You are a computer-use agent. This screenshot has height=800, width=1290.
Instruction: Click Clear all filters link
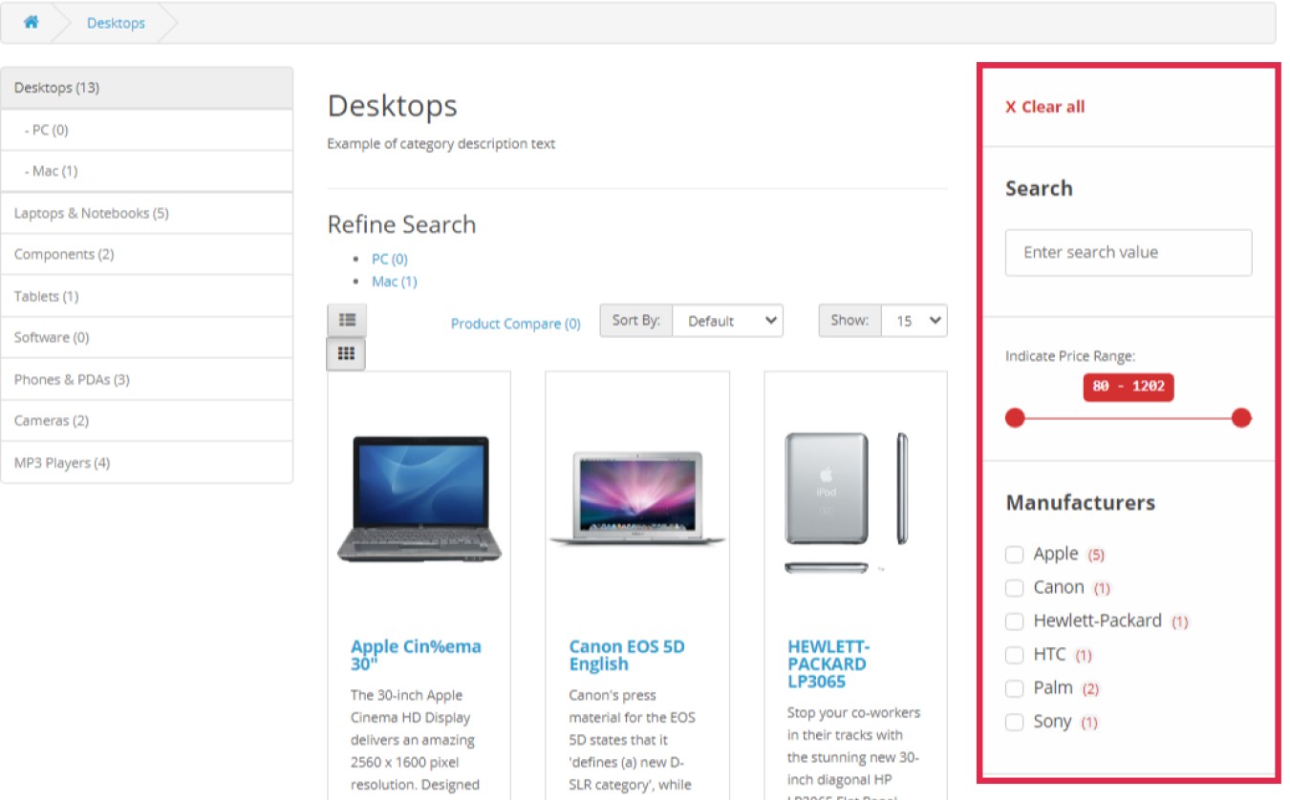point(1044,107)
